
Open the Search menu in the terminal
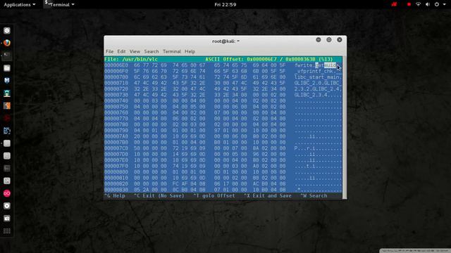pos(152,51)
